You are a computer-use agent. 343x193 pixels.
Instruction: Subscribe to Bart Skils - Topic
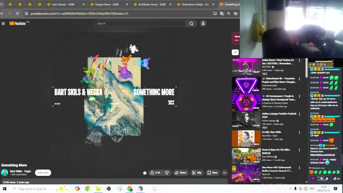43,173
